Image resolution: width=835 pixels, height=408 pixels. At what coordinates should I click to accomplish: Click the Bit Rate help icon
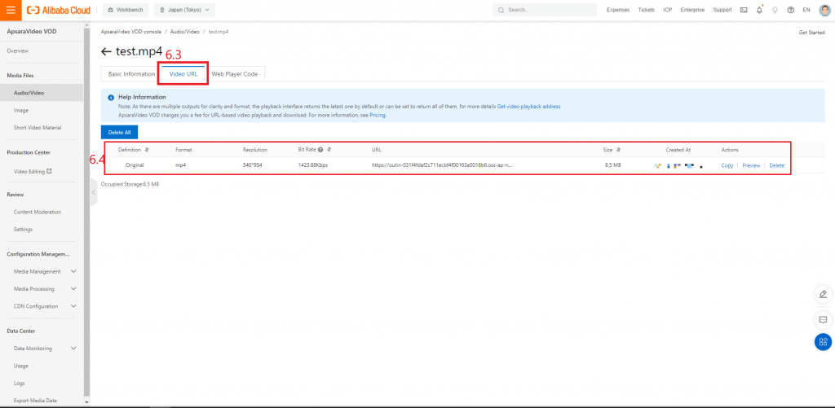pyautogui.click(x=320, y=150)
